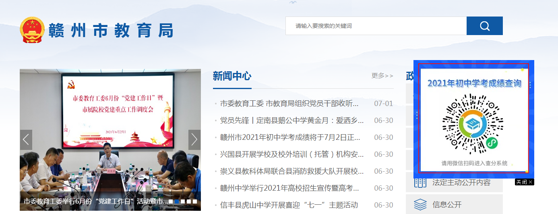Open news 兴国县开展学校及校外培训(托管)机构

[292, 154]
